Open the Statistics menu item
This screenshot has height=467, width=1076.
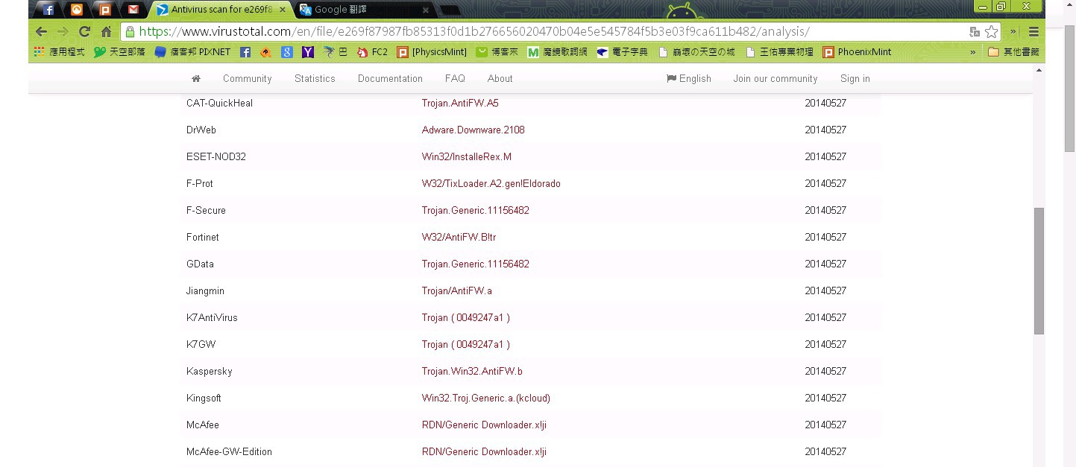coord(315,78)
